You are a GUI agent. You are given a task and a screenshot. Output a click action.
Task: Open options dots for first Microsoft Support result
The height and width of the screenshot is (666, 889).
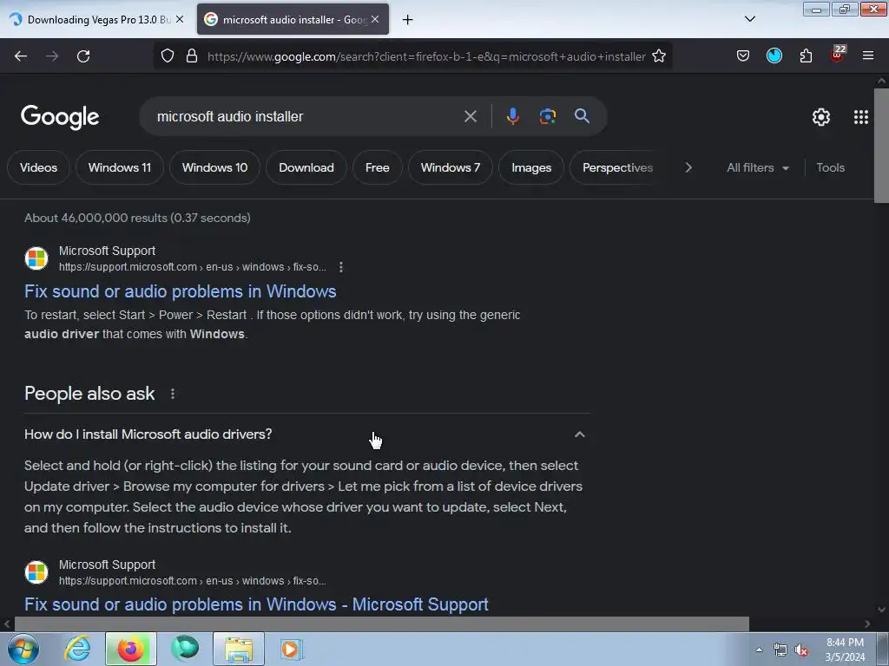tap(340, 267)
